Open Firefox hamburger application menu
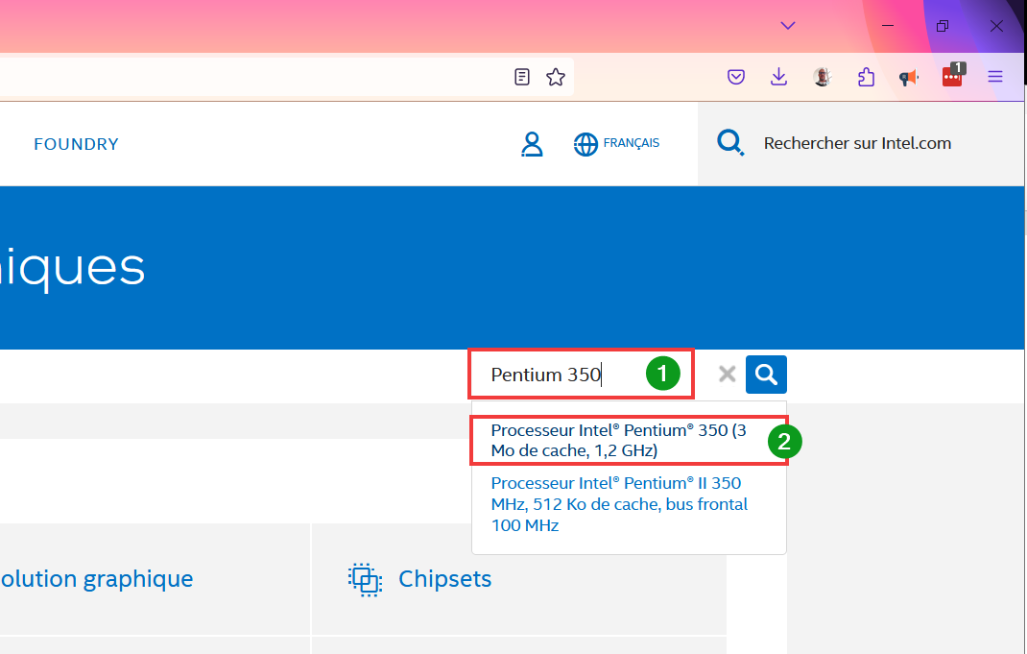This screenshot has height=654, width=1027. click(x=995, y=78)
